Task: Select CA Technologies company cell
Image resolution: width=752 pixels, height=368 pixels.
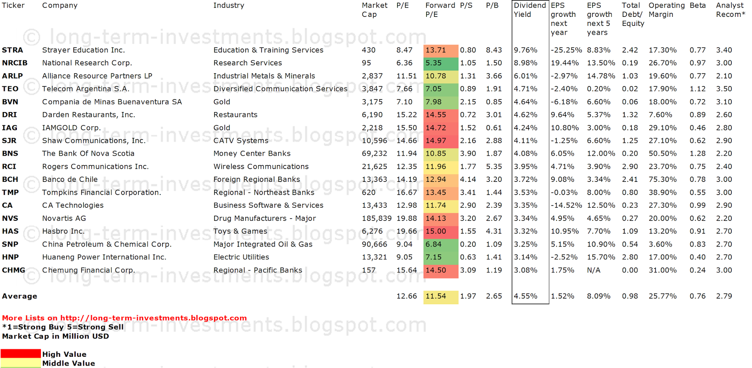Action: [73, 205]
